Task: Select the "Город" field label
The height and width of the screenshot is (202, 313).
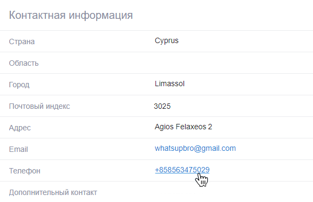Action: (x=19, y=85)
